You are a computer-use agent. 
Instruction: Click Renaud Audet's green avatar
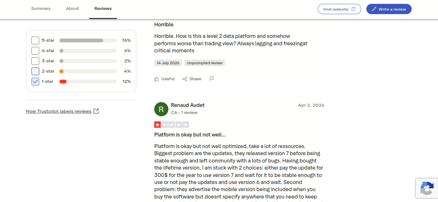click(x=161, y=109)
